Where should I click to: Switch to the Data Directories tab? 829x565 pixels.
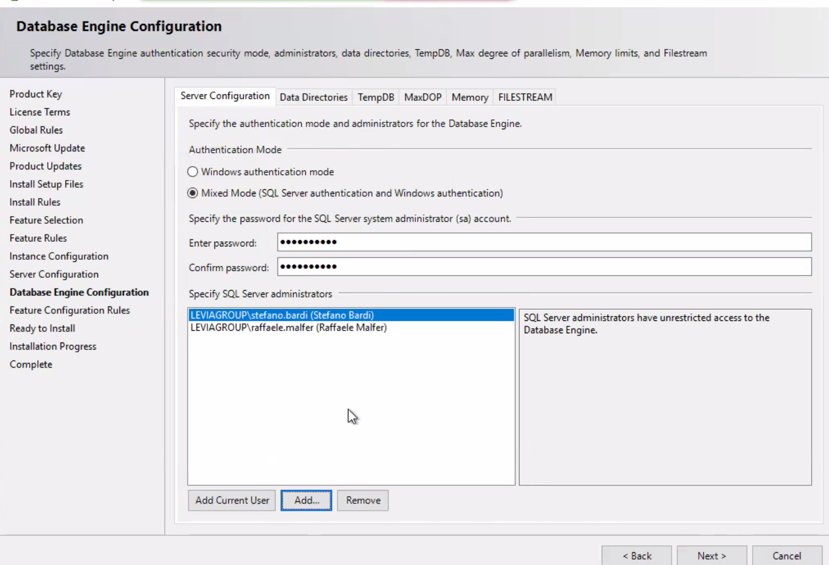pyautogui.click(x=313, y=97)
